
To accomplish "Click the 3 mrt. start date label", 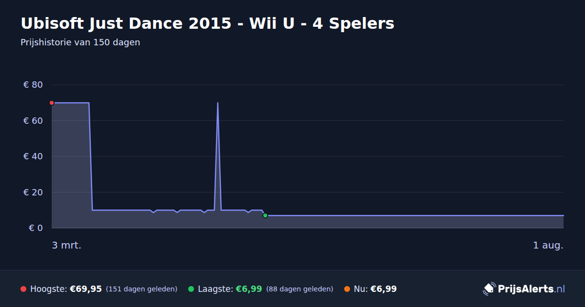I will tap(67, 246).
